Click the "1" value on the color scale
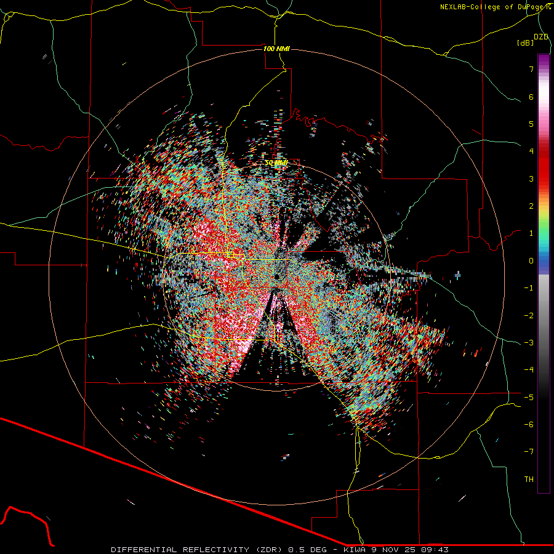This screenshot has height=554, width=554. coord(531,233)
